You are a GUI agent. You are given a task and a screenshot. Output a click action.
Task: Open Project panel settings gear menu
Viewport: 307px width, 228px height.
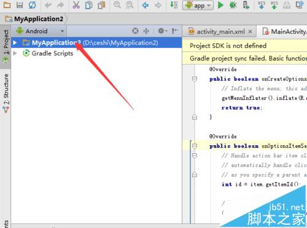point(163,31)
